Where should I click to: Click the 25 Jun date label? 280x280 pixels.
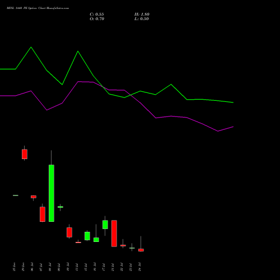point(14,267)
